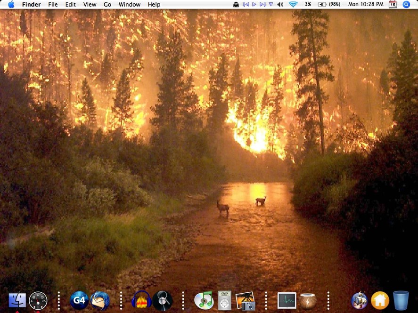
Task: Click the Mon 10:28 PM clock
Action: (366, 4)
